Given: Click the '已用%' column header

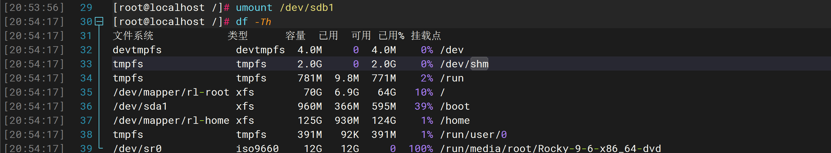Looking at the screenshot, I should (391, 35).
